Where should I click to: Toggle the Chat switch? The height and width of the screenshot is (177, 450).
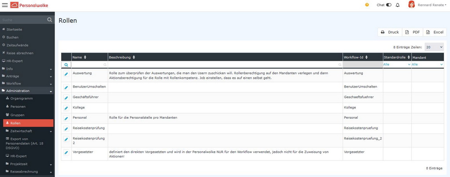[x=388, y=5]
